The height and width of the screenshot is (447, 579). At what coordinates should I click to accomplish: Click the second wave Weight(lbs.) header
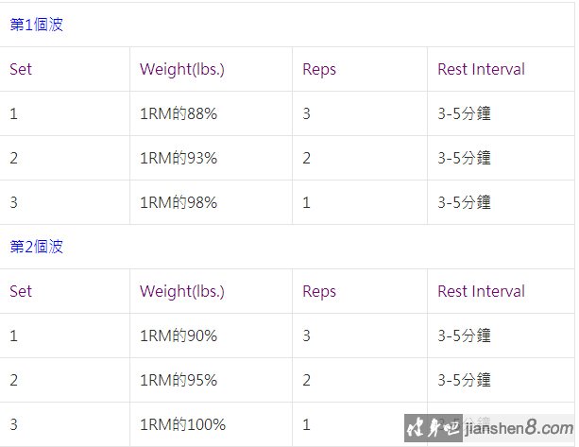click(x=182, y=291)
